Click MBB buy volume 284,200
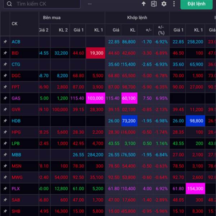This screenshot has width=216, height=216. click(x=95, y=155)
